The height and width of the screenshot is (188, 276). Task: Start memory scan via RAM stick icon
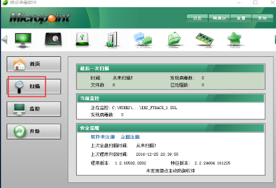click(x=204, y=40)
